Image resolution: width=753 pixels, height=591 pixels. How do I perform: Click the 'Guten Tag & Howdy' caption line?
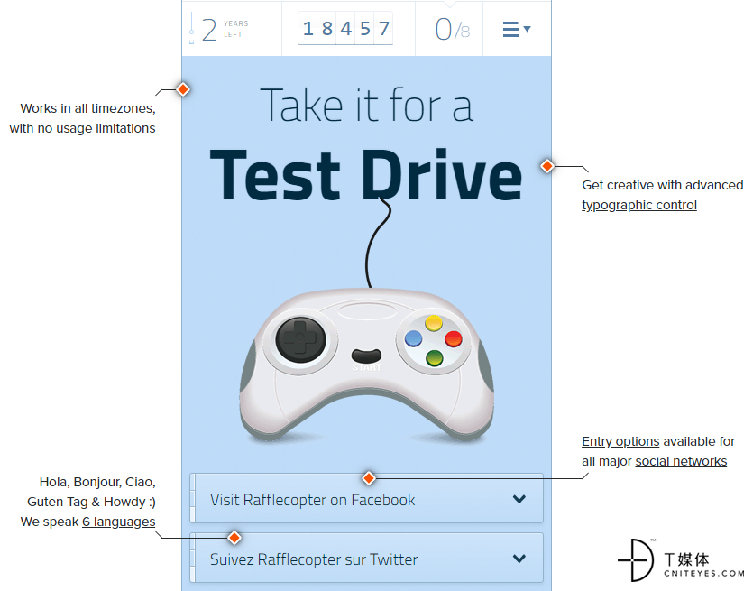pos(91,502)
